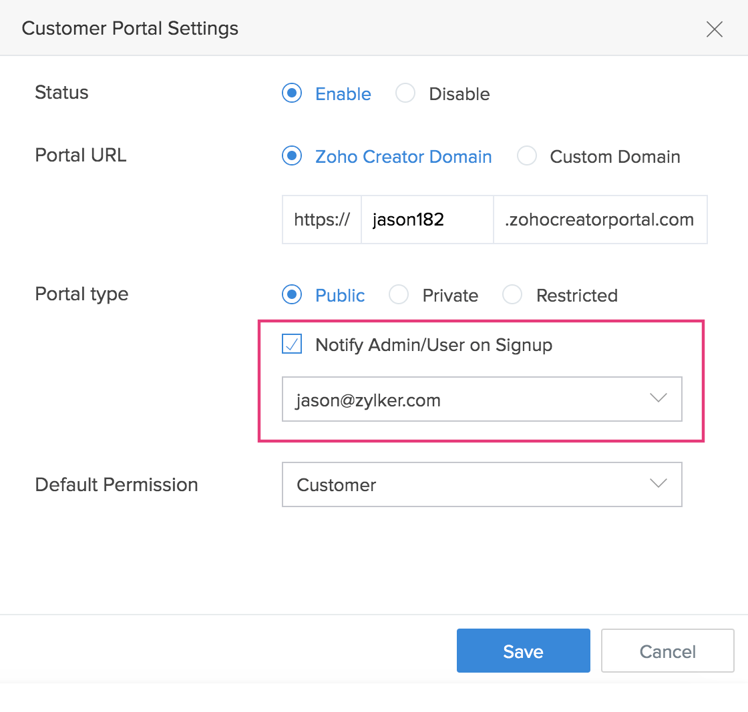Set portal type to Private
The image size is (748, 712).
399,295
